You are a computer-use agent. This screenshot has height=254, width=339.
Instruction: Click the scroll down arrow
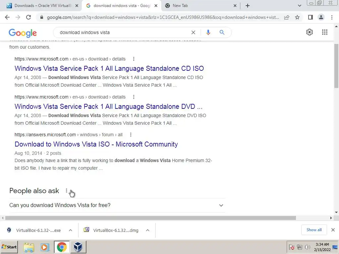pos(336,212)
